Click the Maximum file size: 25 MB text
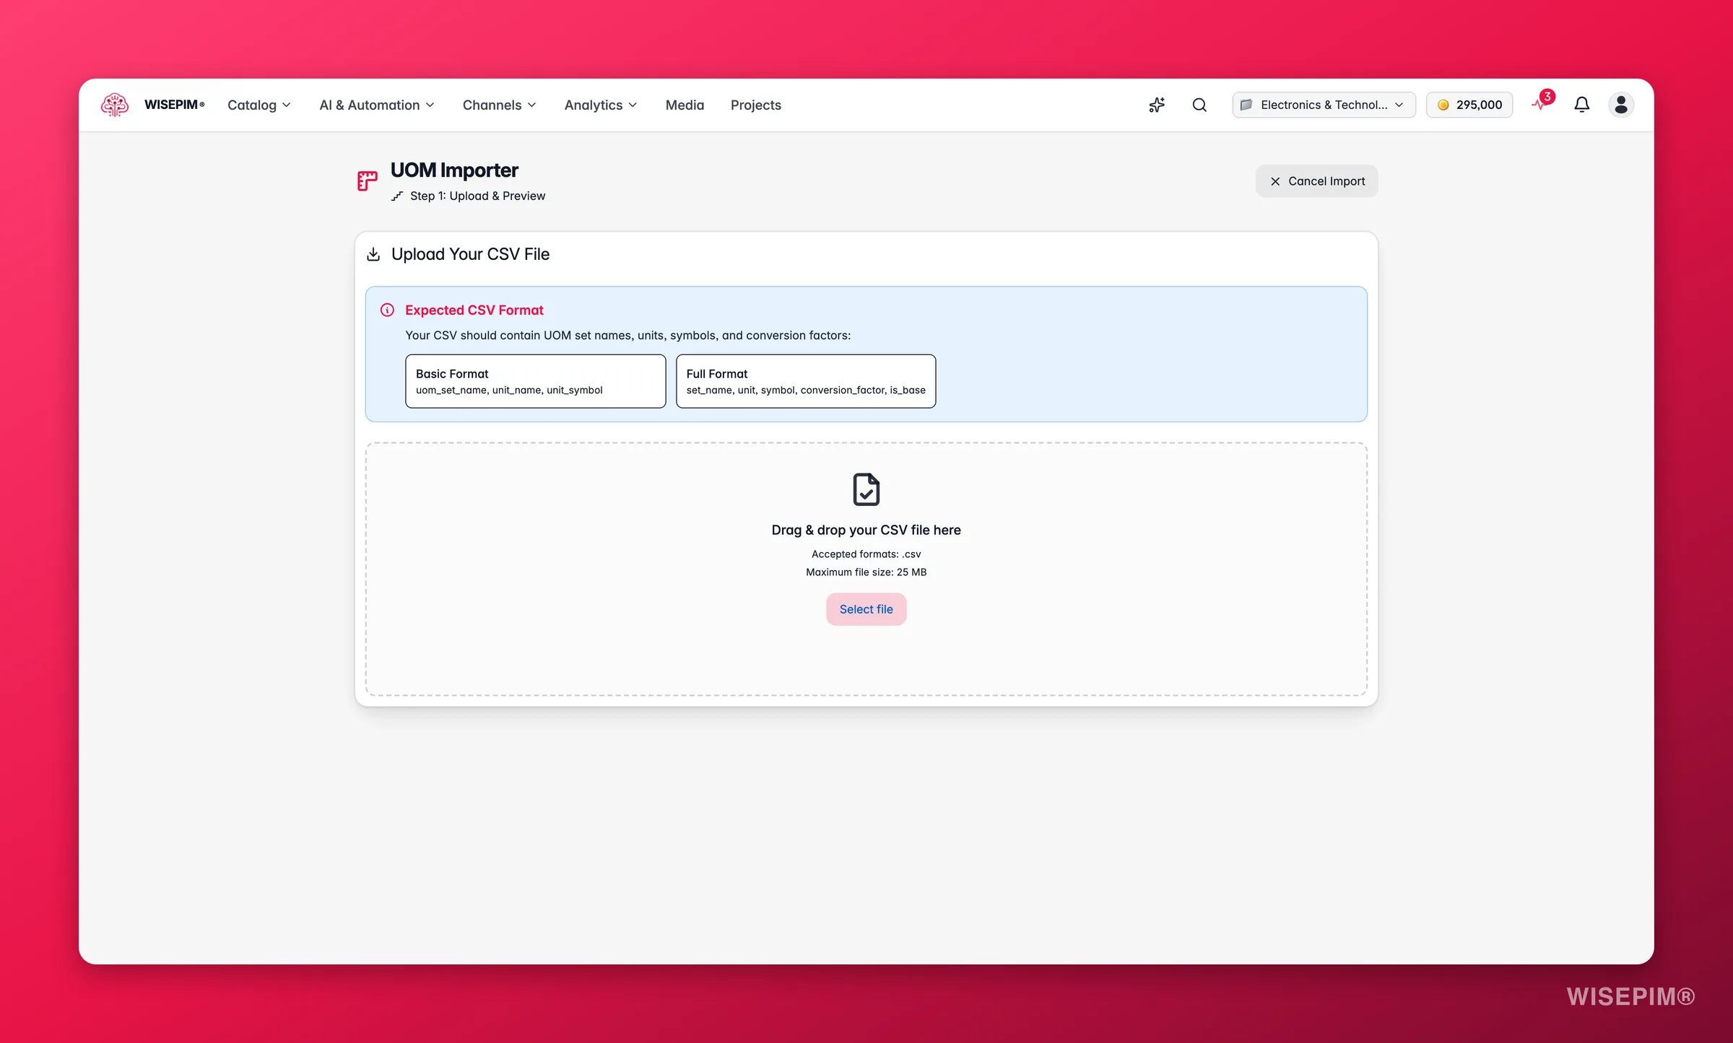The height and width of the screenshot is (1043, 1733). pyautogui.click(x=866, y=572)
